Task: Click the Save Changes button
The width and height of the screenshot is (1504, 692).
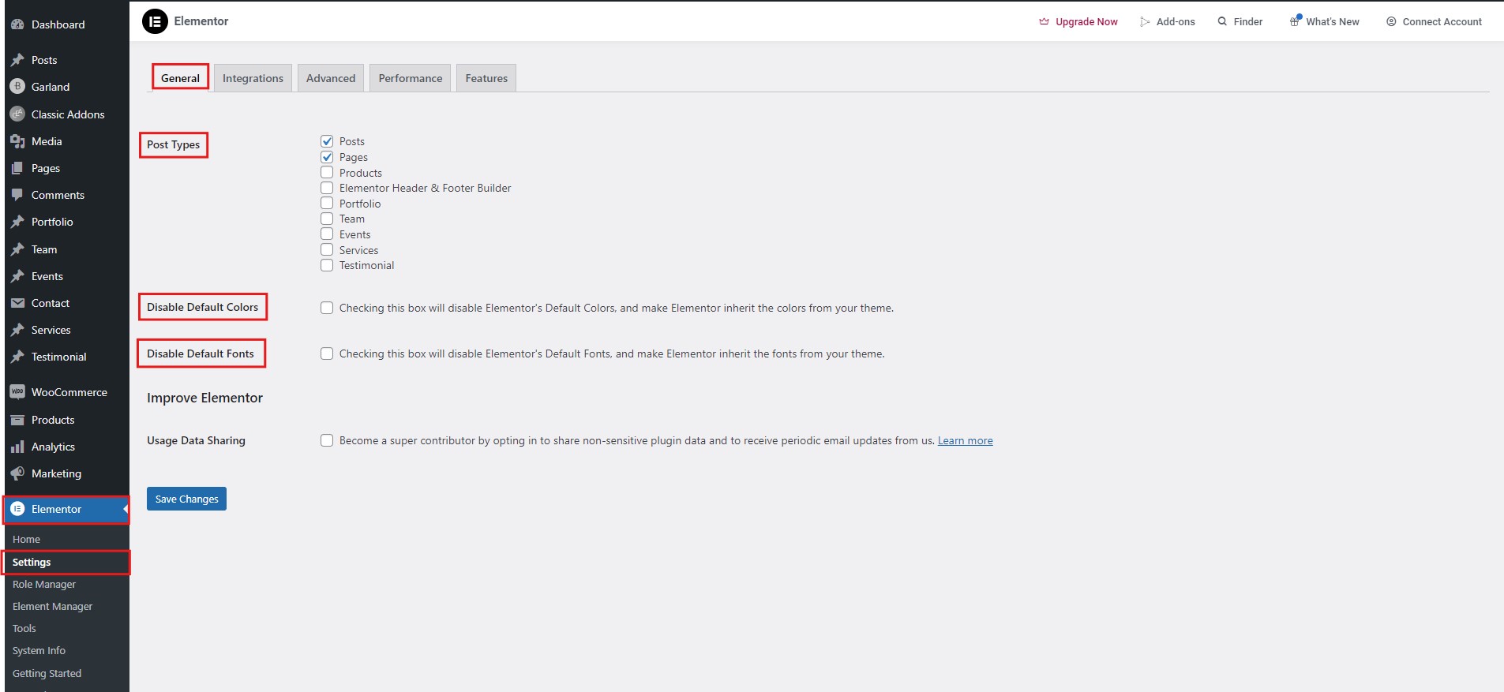Action: pyautogui.click(x=186, y=499)
